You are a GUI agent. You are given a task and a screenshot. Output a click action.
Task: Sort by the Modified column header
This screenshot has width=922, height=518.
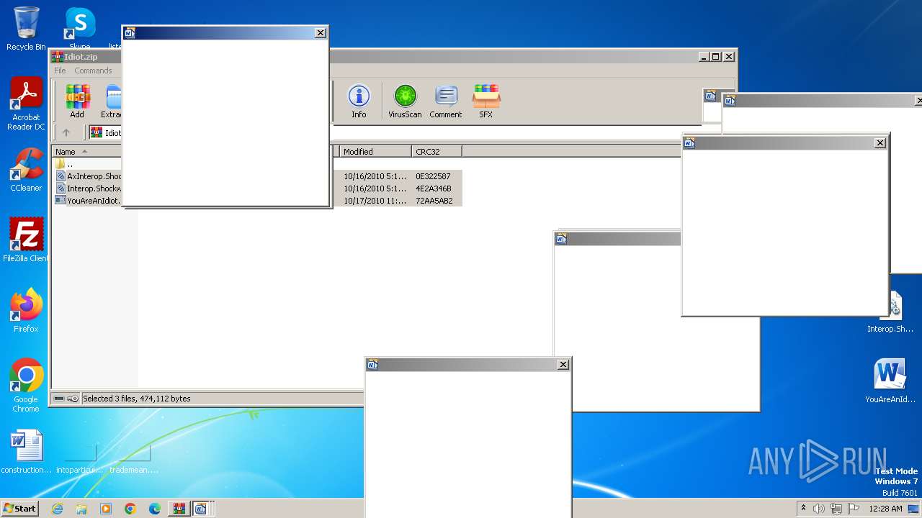[375, 152]
